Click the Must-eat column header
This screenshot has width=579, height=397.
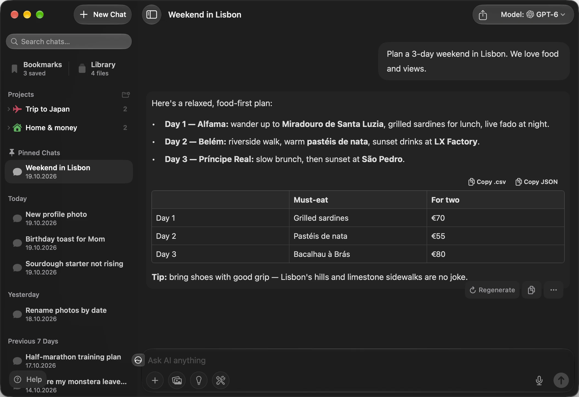coord(358,200)
